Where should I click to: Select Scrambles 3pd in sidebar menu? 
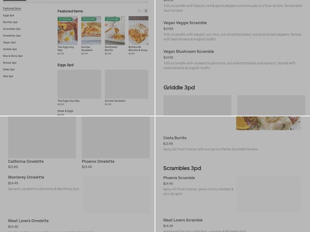coord(12,29)
